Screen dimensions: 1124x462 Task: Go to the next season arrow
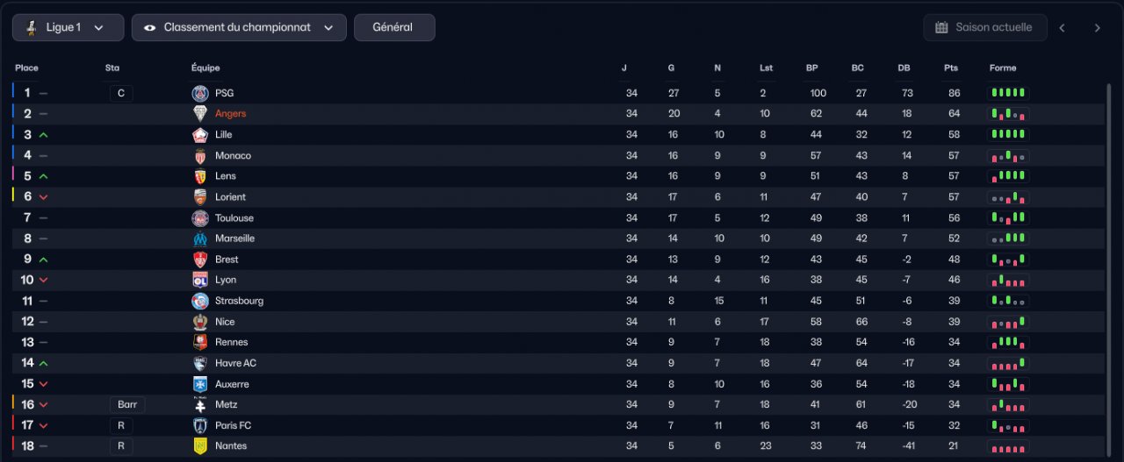[1097, 27]
